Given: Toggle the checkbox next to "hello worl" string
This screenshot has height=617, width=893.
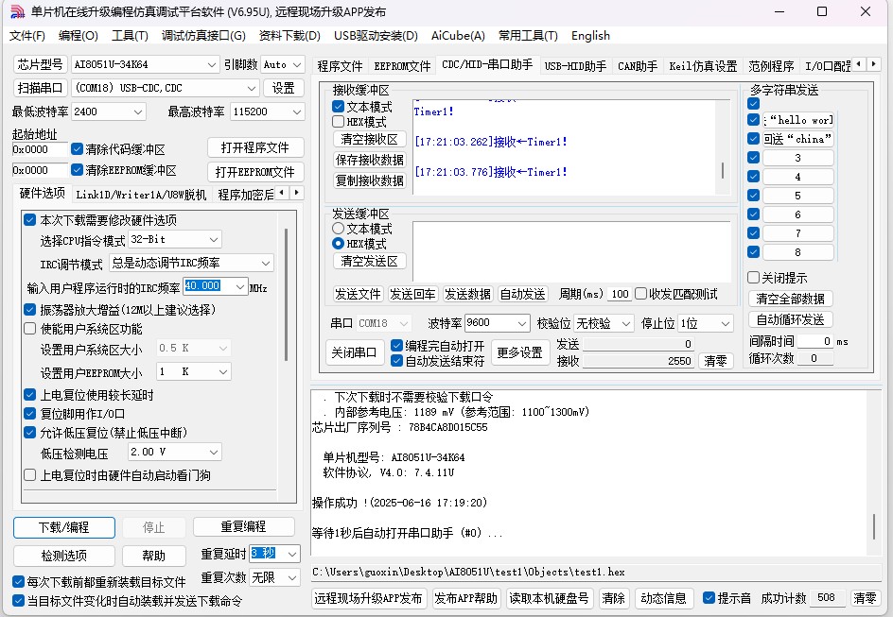Looking at the screenshot, I should point(753,119).
